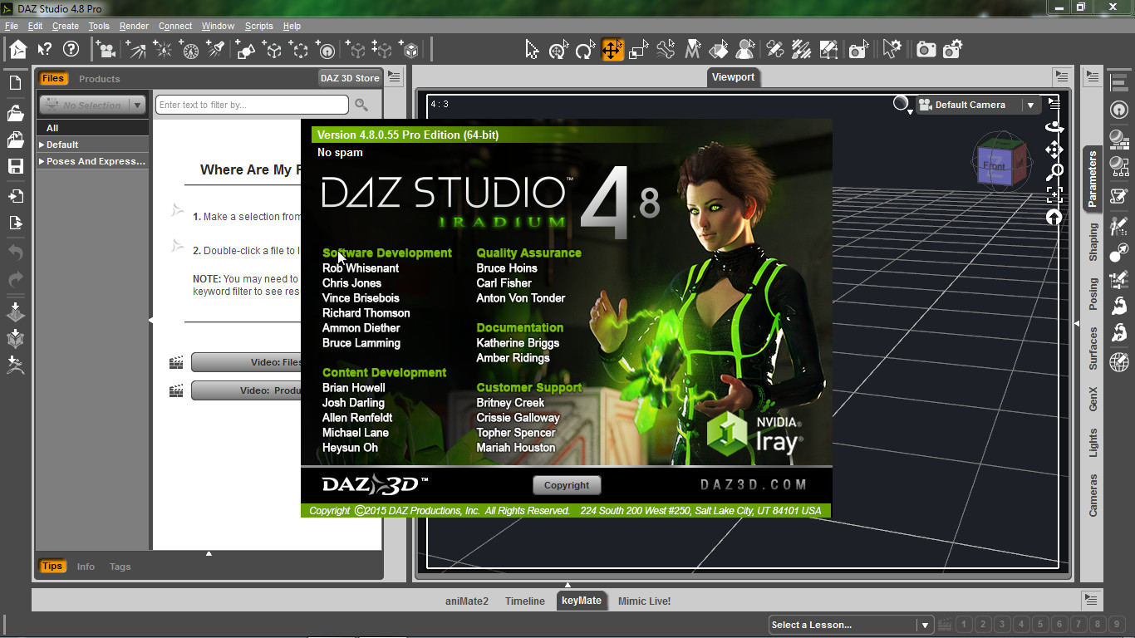Click the What's This help pointer icon

(x=45, y=49)
